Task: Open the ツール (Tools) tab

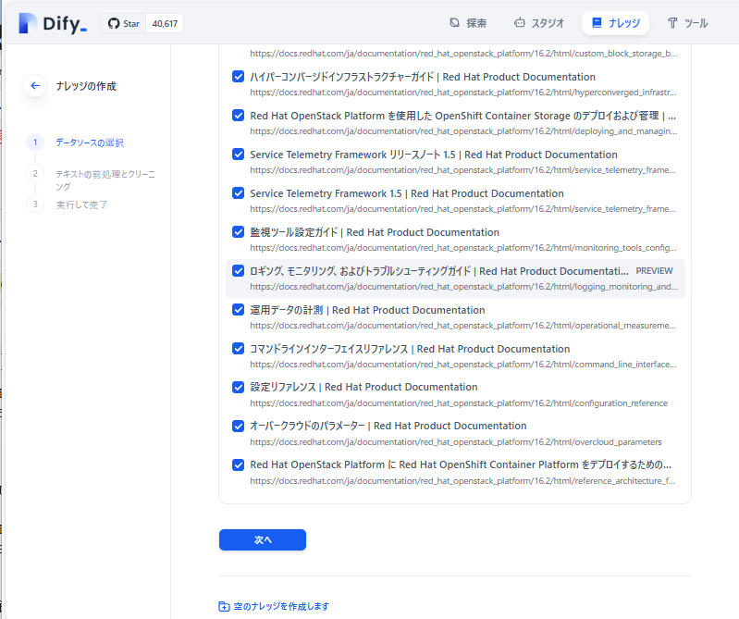Action: pos(687,23)
